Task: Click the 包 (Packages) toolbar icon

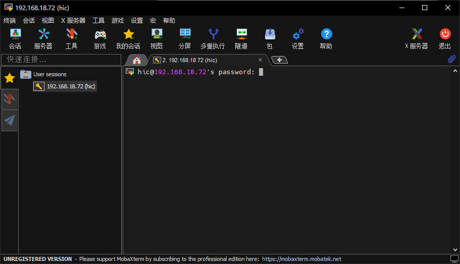Action: coord(270,38)
